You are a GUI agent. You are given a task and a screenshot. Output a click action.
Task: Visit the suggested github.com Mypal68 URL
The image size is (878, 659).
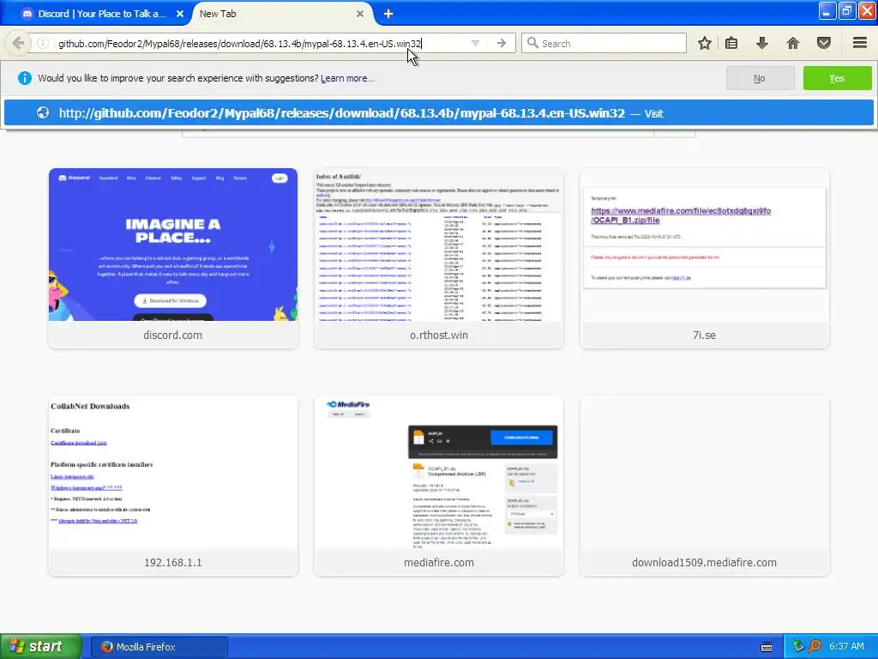[x=438, y=113]
